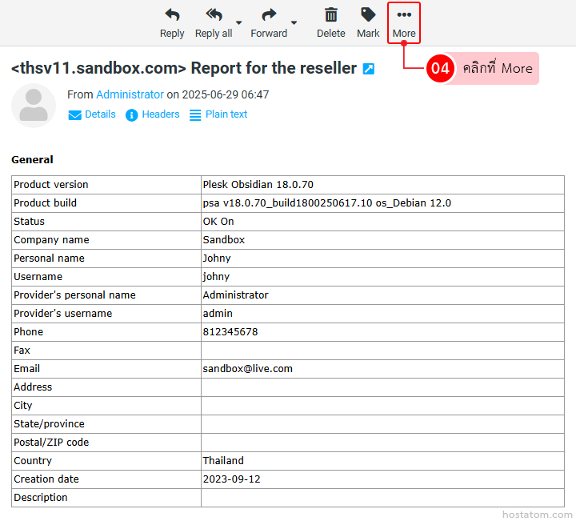View the message Headers
The image size is (576, 521).
click(x=161, y=114)
